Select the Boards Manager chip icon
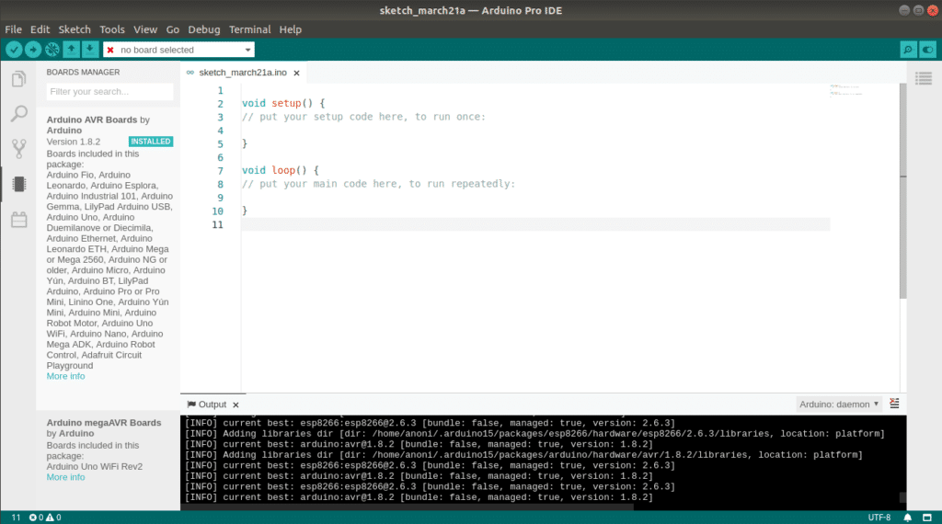The width and height of the screenshot is (942, 524). 18,184
